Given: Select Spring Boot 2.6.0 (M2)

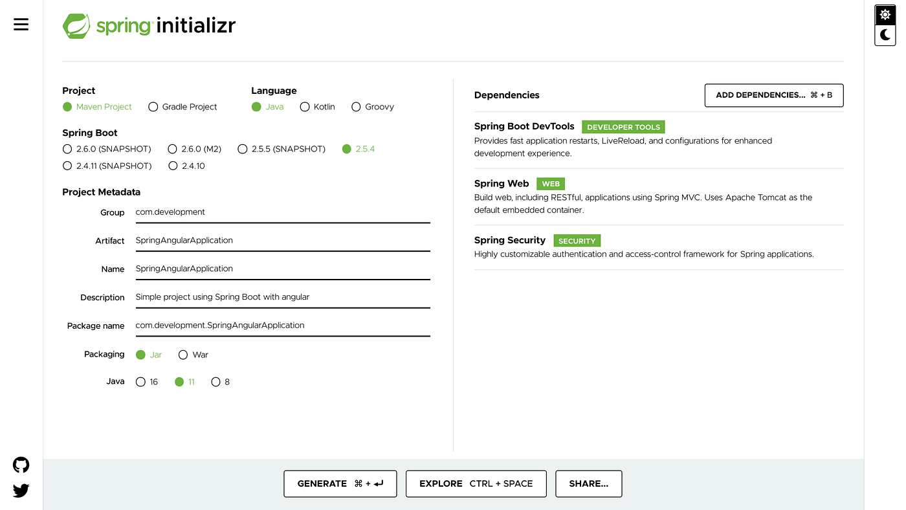Looking at the screenshot, I should point(195,149).
